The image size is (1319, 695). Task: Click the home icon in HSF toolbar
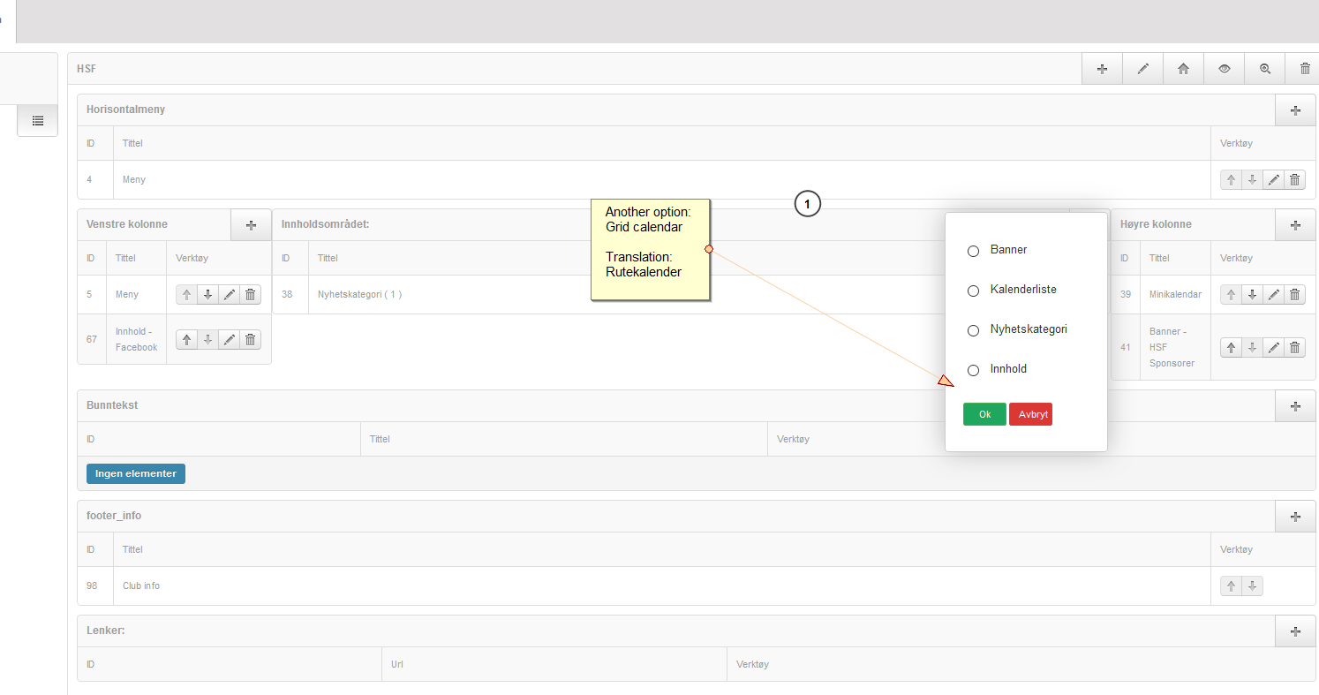click(x=1183, y=69)
